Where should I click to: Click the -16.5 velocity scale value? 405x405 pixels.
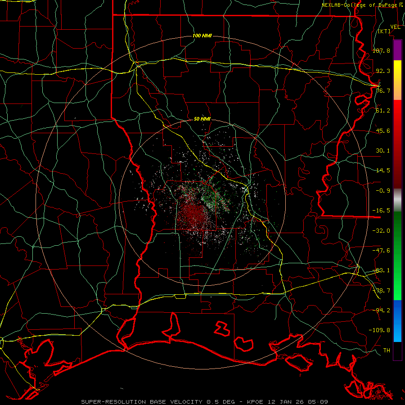coord(381,211)
